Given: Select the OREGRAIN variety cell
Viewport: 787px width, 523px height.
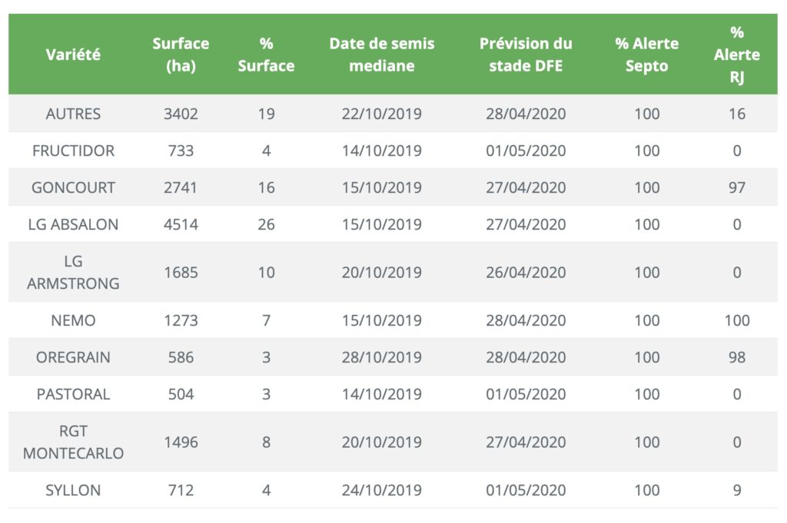Looking at the screenshot, I should (x=73, y=357).
